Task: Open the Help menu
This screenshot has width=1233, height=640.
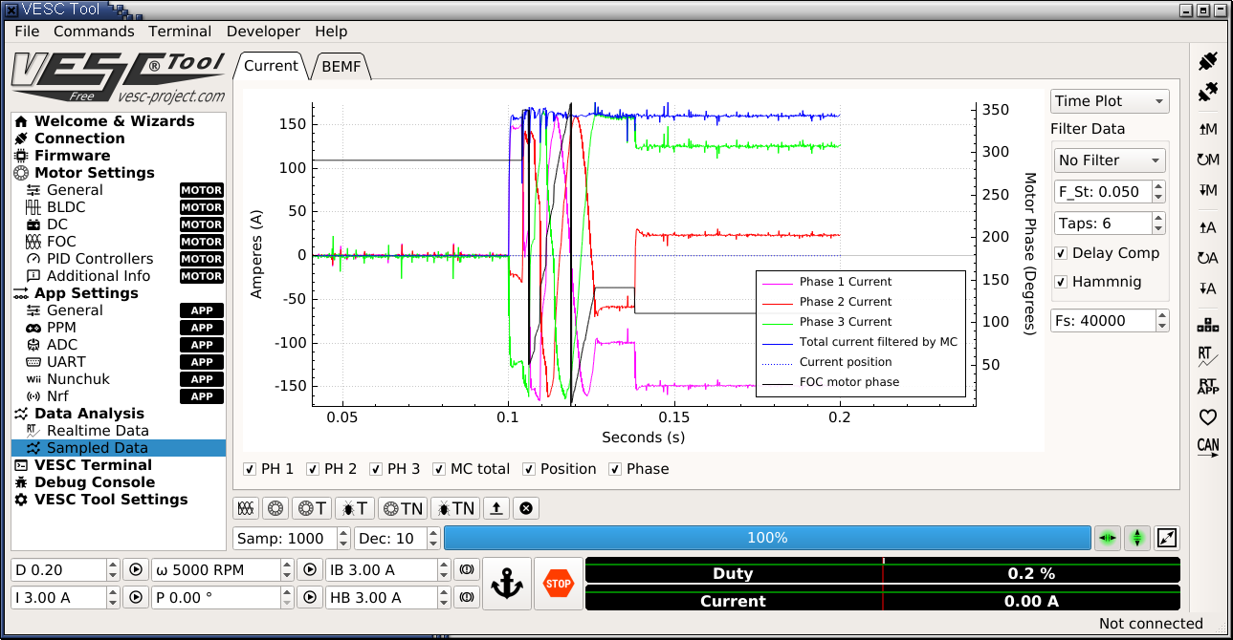Action: click(331, 32)
